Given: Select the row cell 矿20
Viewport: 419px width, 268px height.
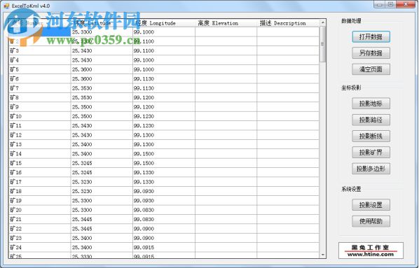Looking at the screenshot, I should tap(40, 210).
